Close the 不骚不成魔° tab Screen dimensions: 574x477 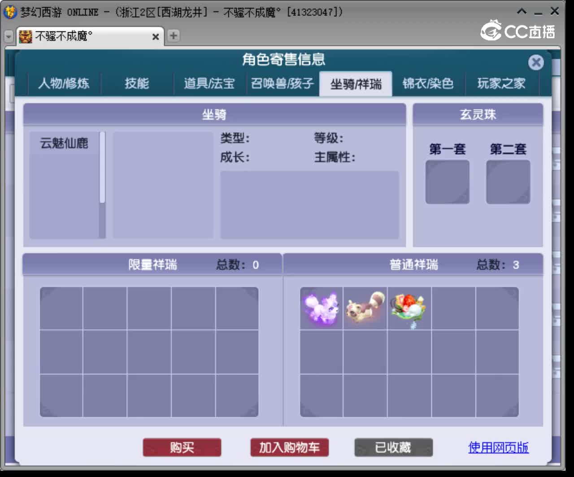(155, 37)
